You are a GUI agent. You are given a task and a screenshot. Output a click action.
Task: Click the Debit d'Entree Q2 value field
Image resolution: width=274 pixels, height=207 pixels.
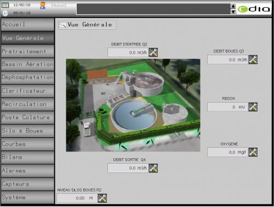click(x=128, y=53)
